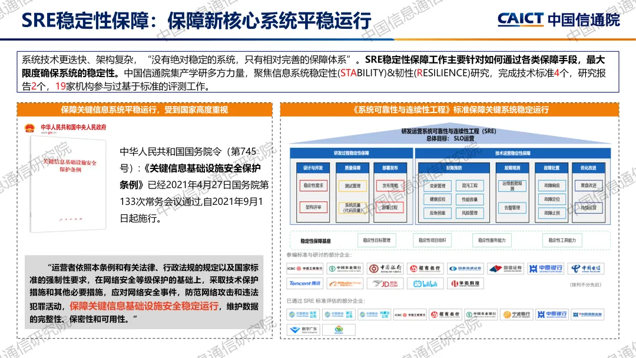Click the 国信证券 logo

coord(505,268)
